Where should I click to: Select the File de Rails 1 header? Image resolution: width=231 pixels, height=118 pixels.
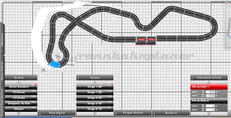point(209,87)
